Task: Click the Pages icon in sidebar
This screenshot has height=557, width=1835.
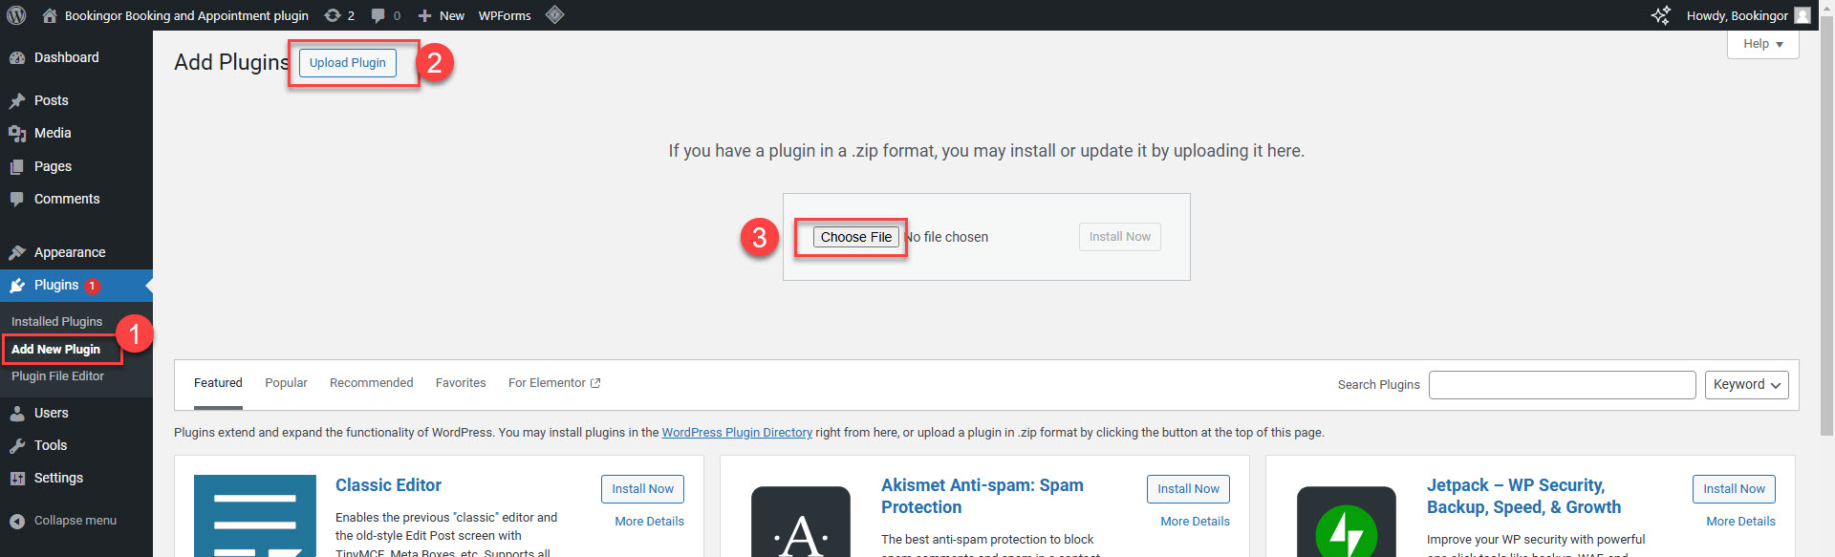Action: (x=17, y=167)
